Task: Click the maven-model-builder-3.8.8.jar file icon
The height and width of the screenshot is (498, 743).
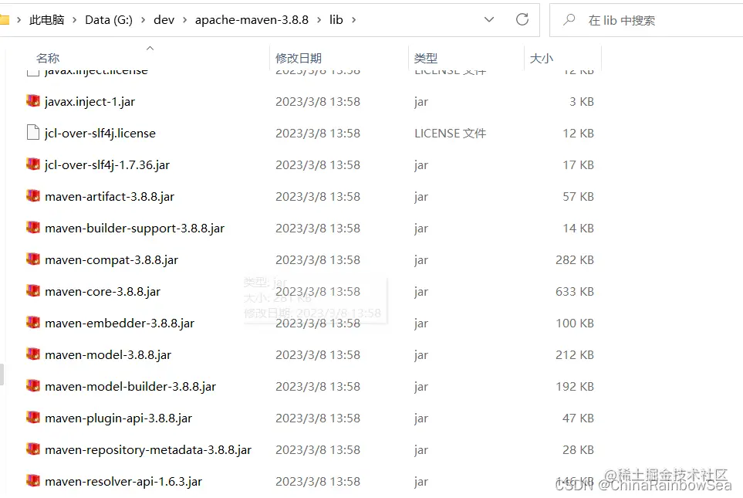Action: coord(32,386)
